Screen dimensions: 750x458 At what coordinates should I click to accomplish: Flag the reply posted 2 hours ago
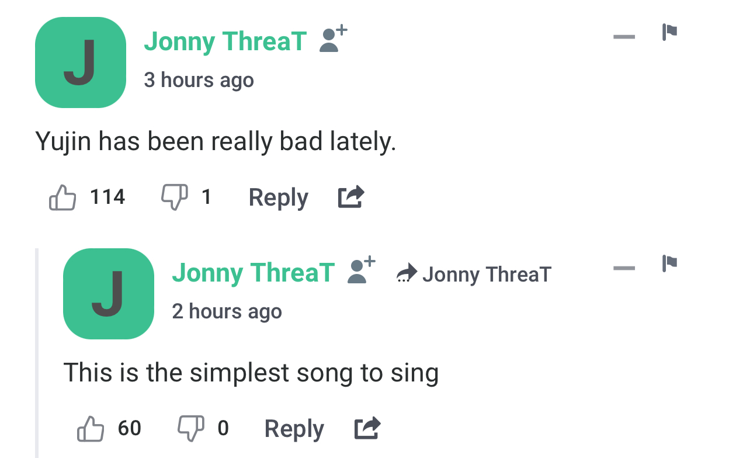point(669,263)
